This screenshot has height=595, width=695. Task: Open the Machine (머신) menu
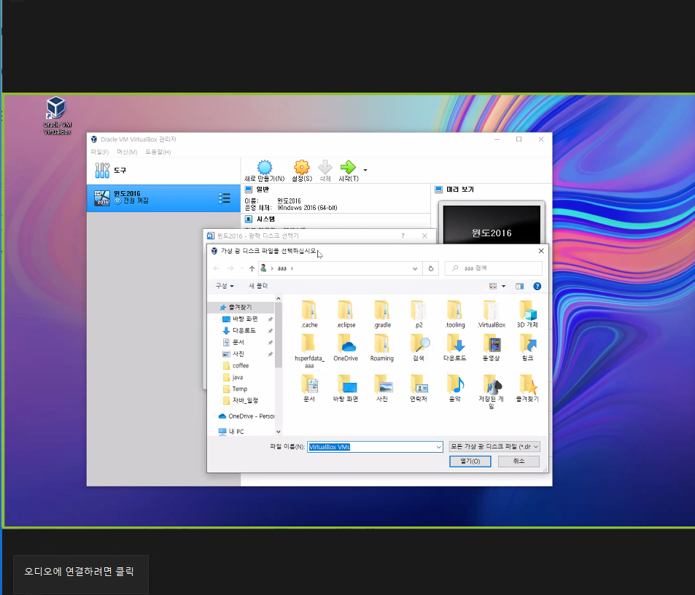[127, 152]
